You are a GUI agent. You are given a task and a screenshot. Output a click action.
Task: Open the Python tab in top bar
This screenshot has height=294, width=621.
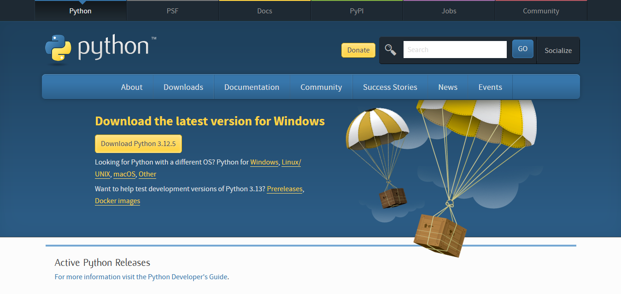click(80, 11)
